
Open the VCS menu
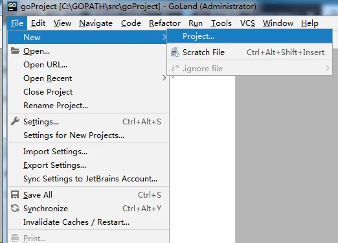coord(247,23)
